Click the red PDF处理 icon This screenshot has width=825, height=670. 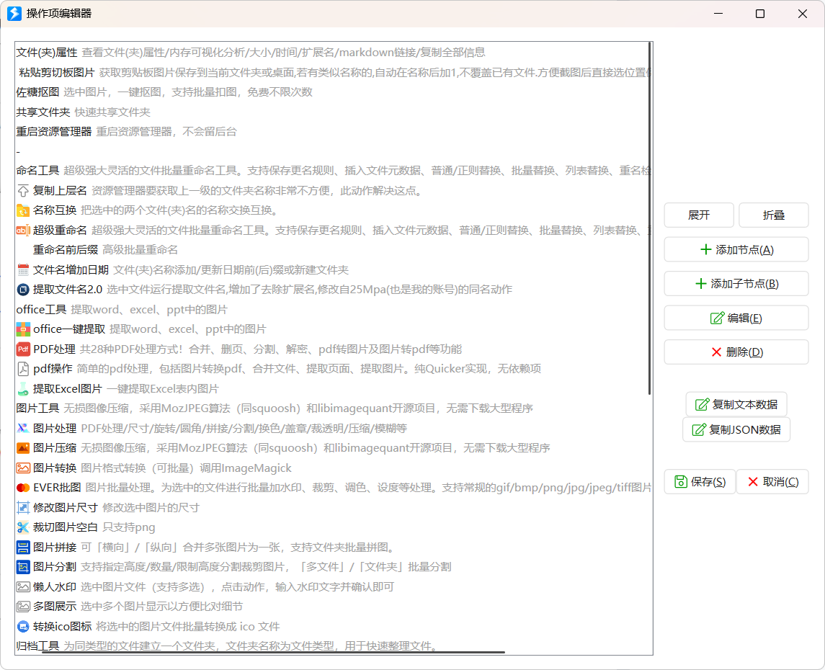[23, 349]
